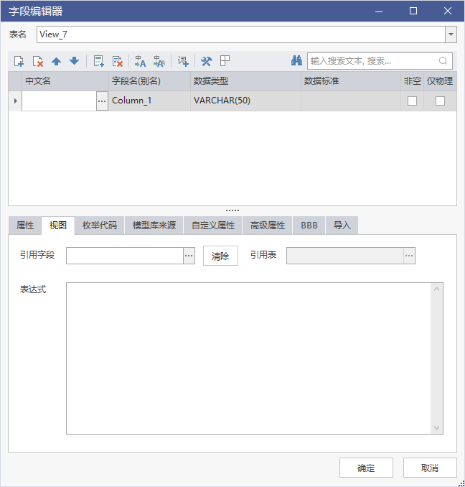Click the 字段名(别名) column header
Image resolution: width=465 pixels, height=487 pixels.
(149, 81)
